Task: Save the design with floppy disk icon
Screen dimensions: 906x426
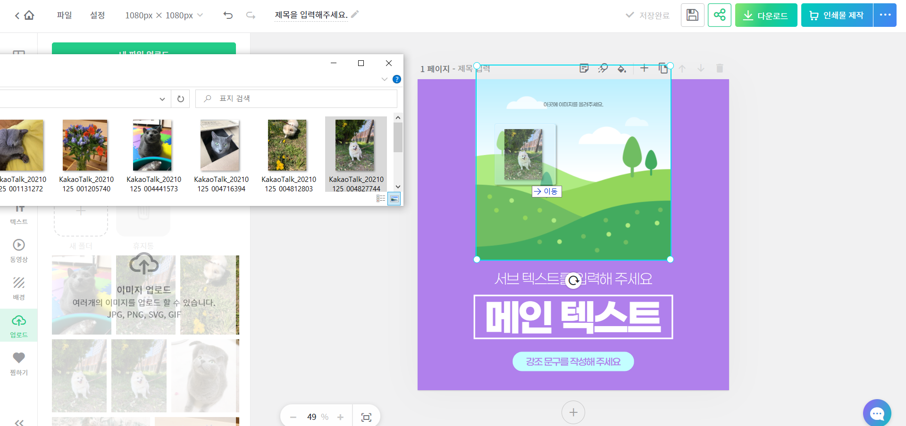Action: click(x=692, y=15)
